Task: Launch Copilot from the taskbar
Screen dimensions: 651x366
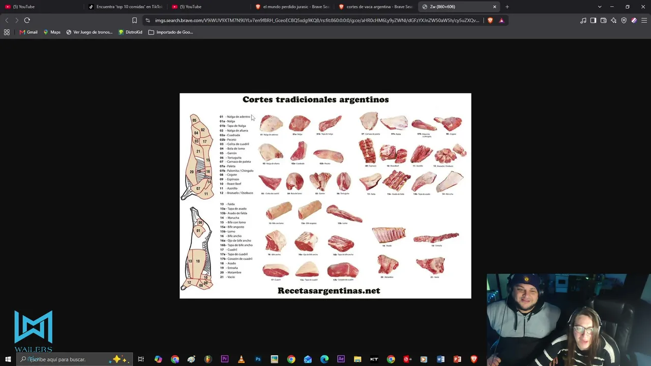Action: (158, 359)
